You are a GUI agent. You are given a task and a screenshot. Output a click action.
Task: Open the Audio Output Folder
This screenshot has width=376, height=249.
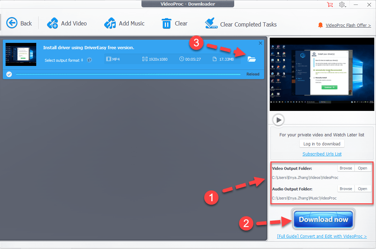[362, 189]
